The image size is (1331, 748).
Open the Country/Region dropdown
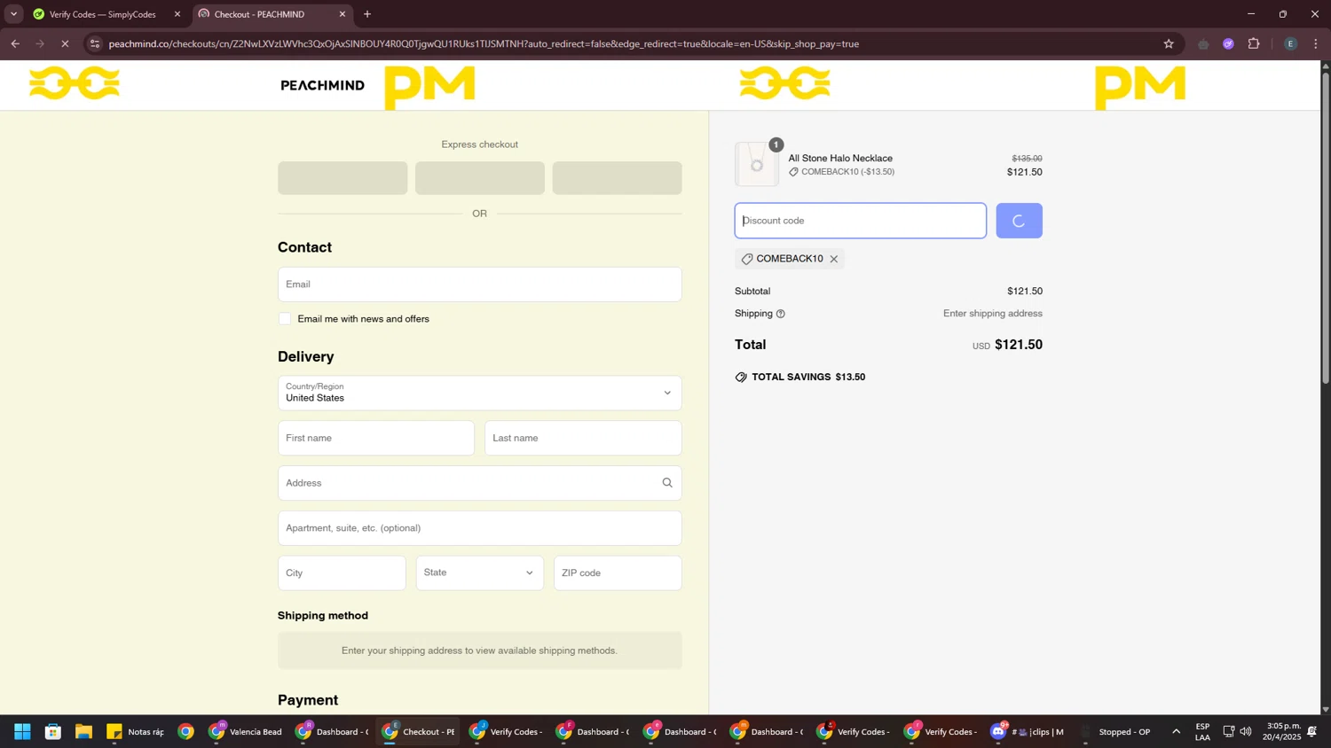pyautogui.click(x=480, y=393)
